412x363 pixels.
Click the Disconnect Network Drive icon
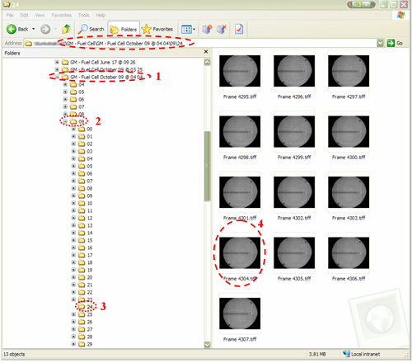pyautogui.click(x=222, y=29)
